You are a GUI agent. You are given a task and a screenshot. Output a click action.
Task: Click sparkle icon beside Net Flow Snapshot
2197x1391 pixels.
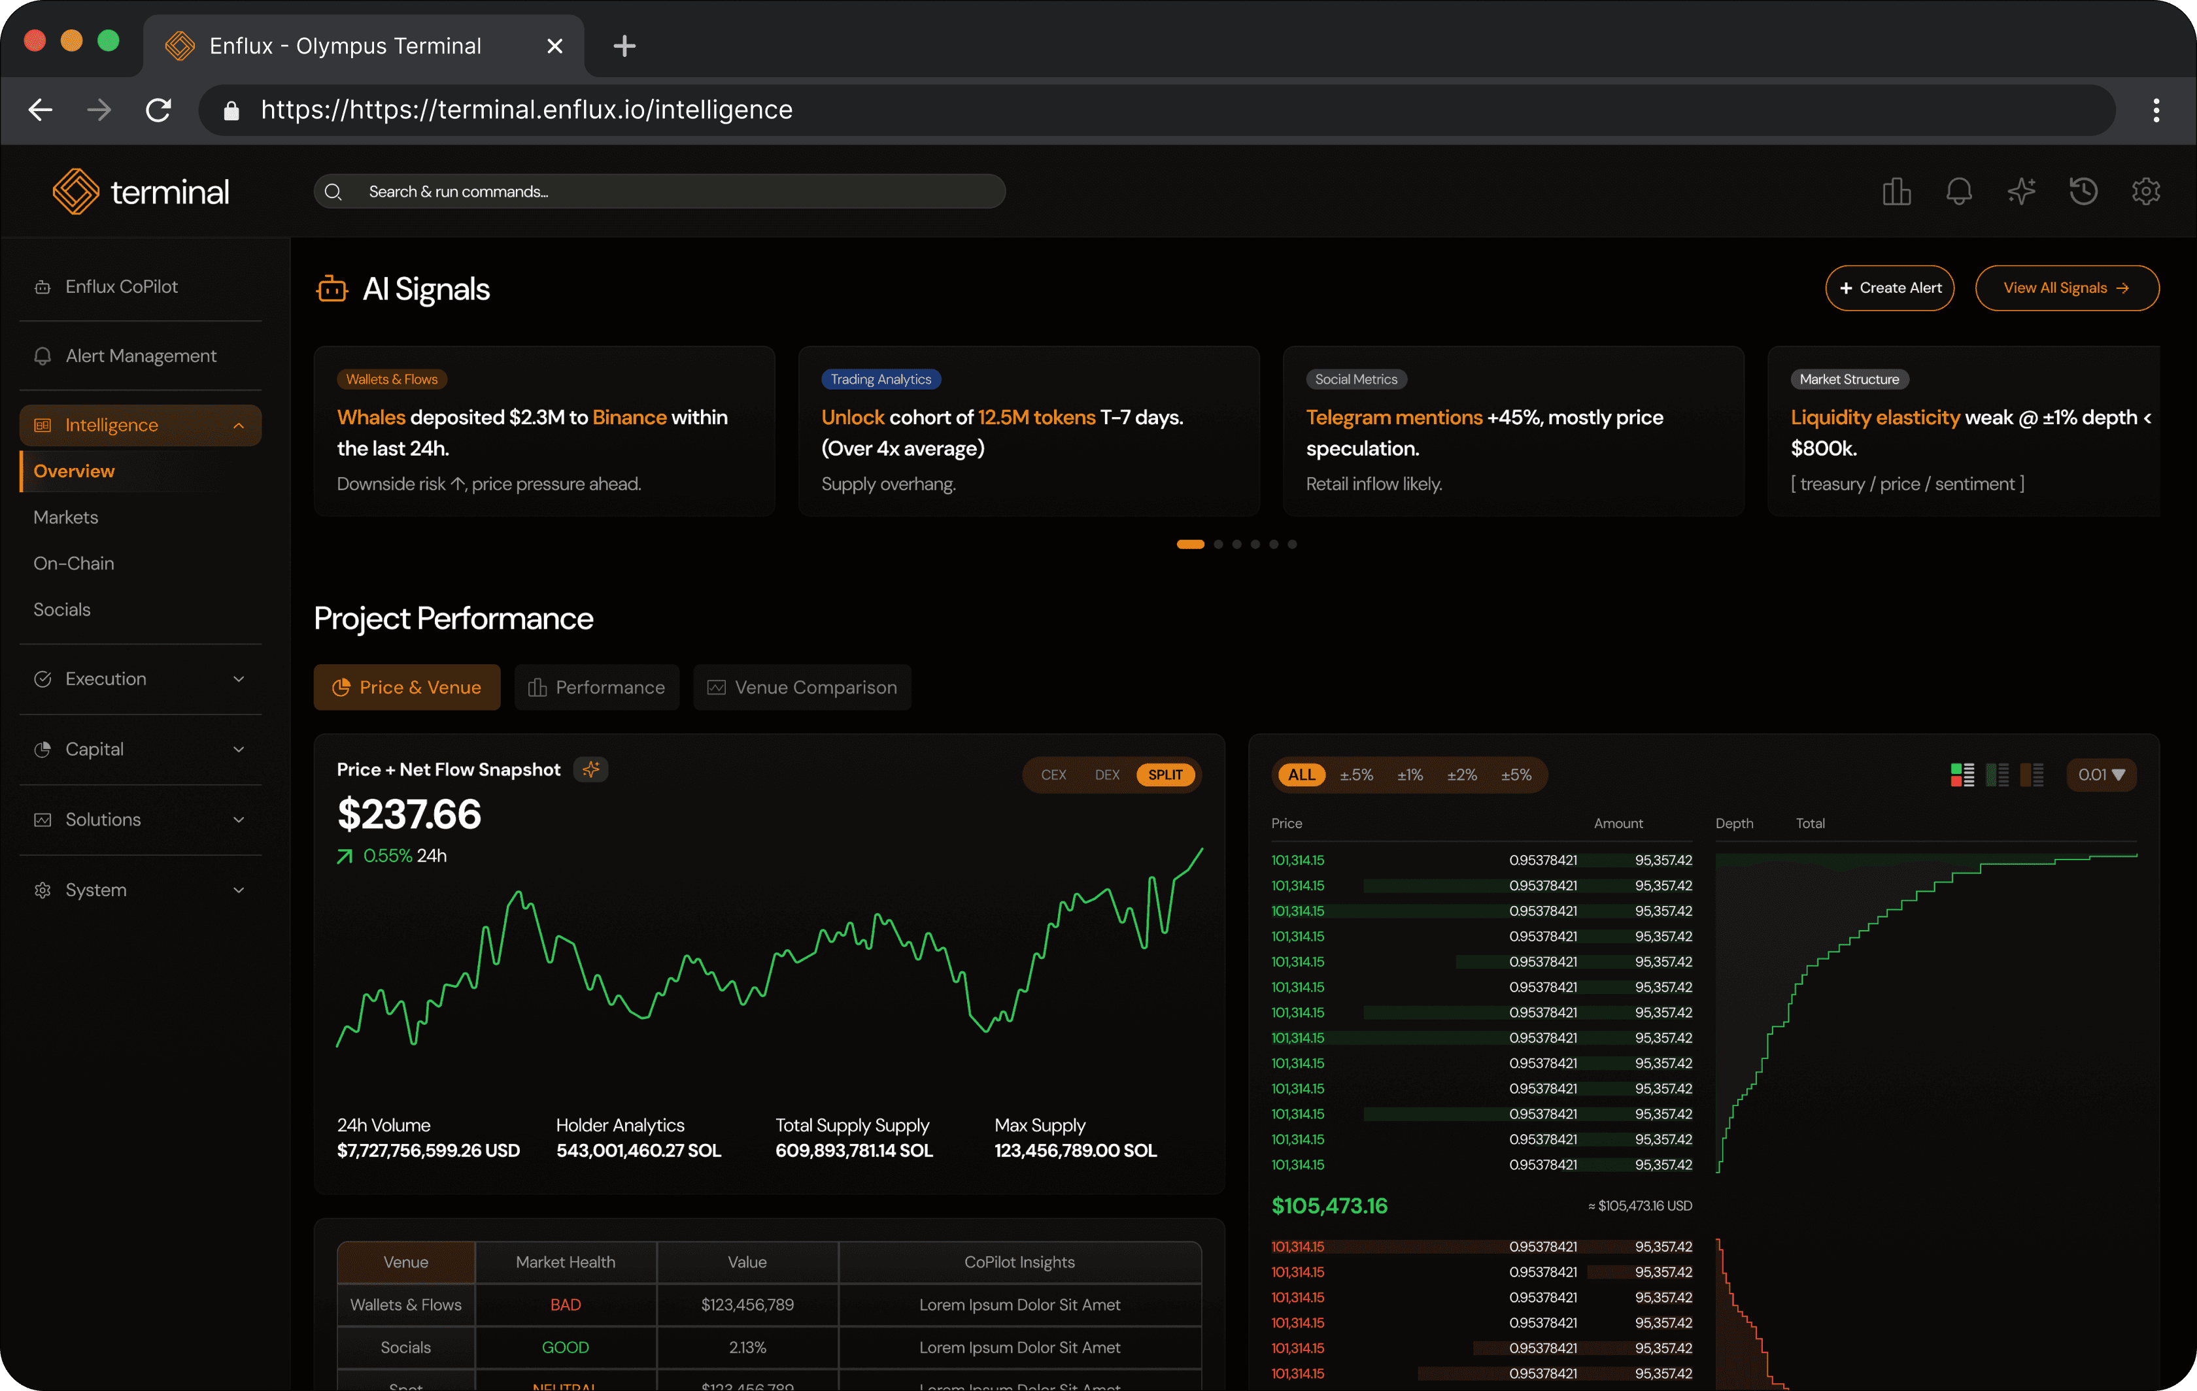(x=591, y=769)
